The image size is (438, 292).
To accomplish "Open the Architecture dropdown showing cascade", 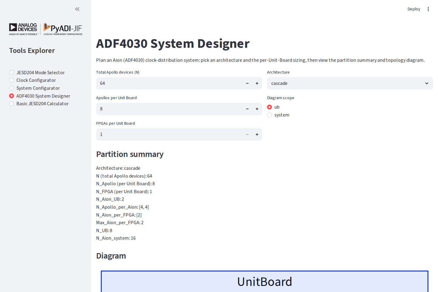I will tap(350, 83).
